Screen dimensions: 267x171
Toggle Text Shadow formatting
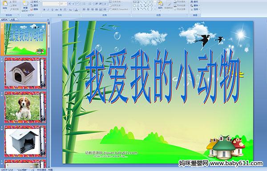[61, 10]
